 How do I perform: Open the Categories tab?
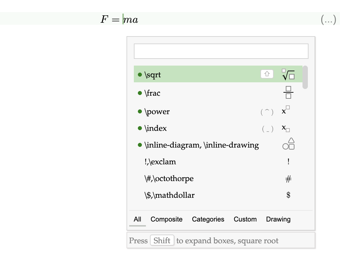point(208,219)
